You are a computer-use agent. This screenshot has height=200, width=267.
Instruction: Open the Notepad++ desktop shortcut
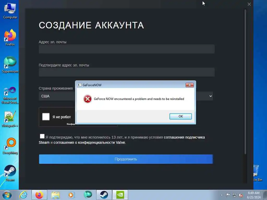10,119
